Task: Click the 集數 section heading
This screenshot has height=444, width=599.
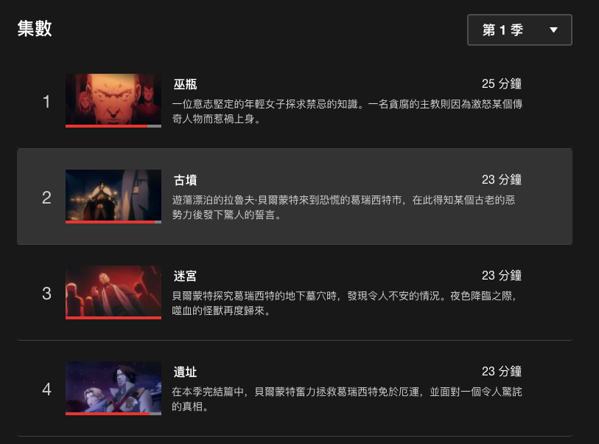Action: pos(35,29)
